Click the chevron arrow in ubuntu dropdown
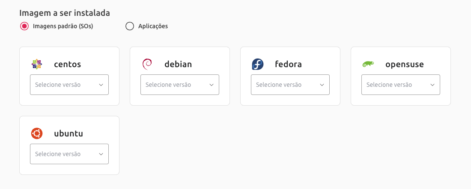 pos(101,154)
